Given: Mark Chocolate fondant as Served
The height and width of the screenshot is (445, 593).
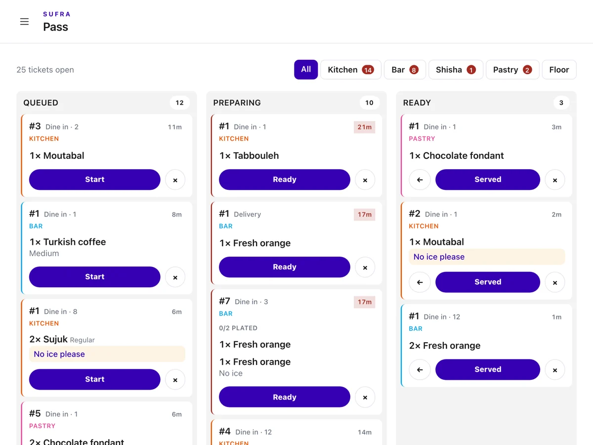Looking at the screenshot, I should tap(488, 179).
